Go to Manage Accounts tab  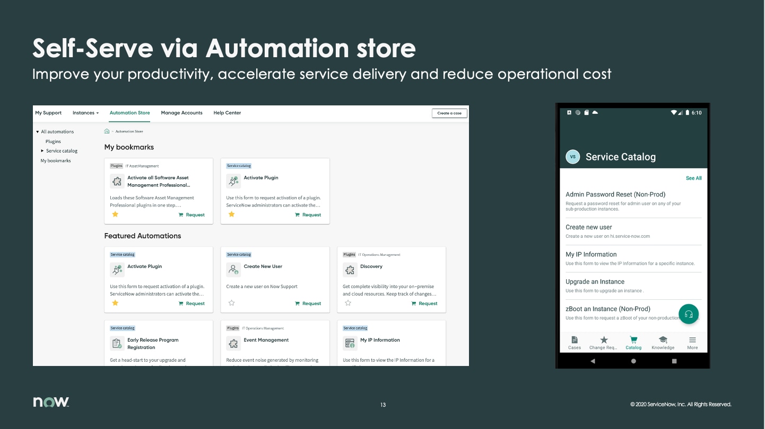[182, 113]
